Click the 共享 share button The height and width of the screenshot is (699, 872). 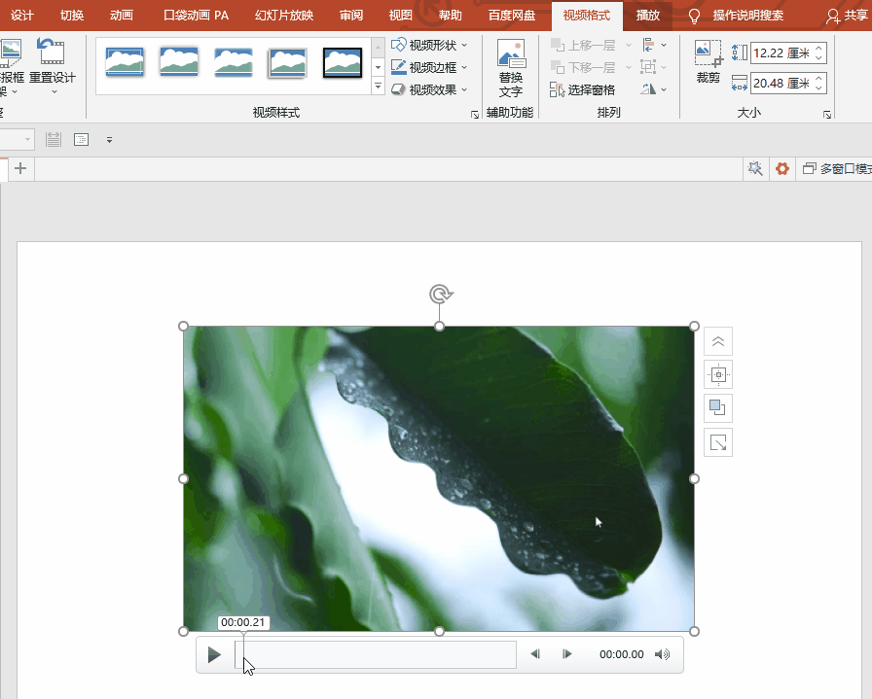coord(848,16)
